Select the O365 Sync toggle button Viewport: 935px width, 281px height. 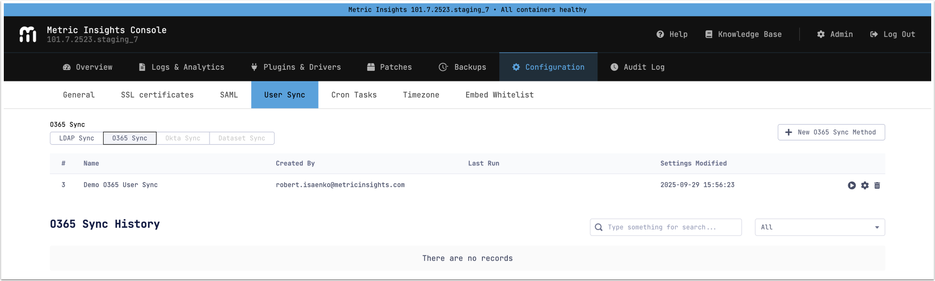[130, 138]
